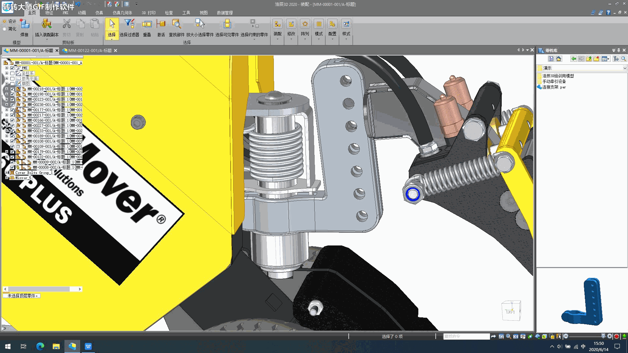Open the 特征 ribbon tab

point(49,13)
